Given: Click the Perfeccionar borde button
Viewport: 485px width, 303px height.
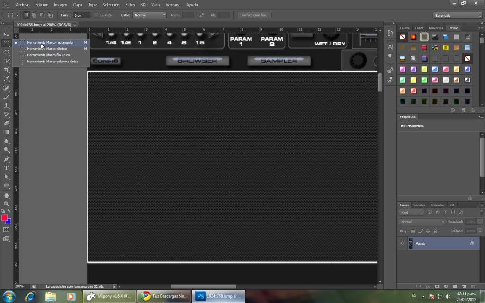Looking at the screenshot, I should tap(254, 15).
